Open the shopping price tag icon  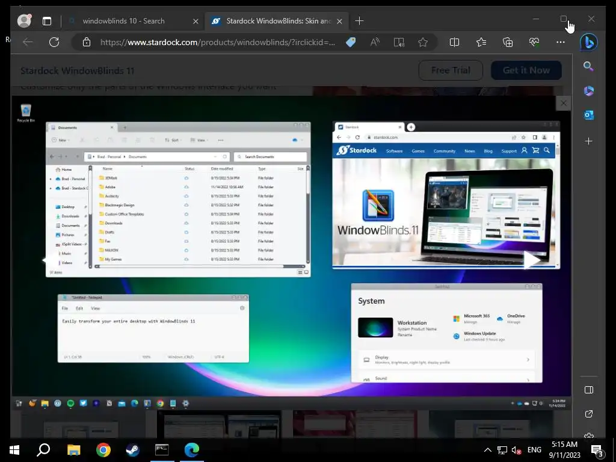pos(351,42)
